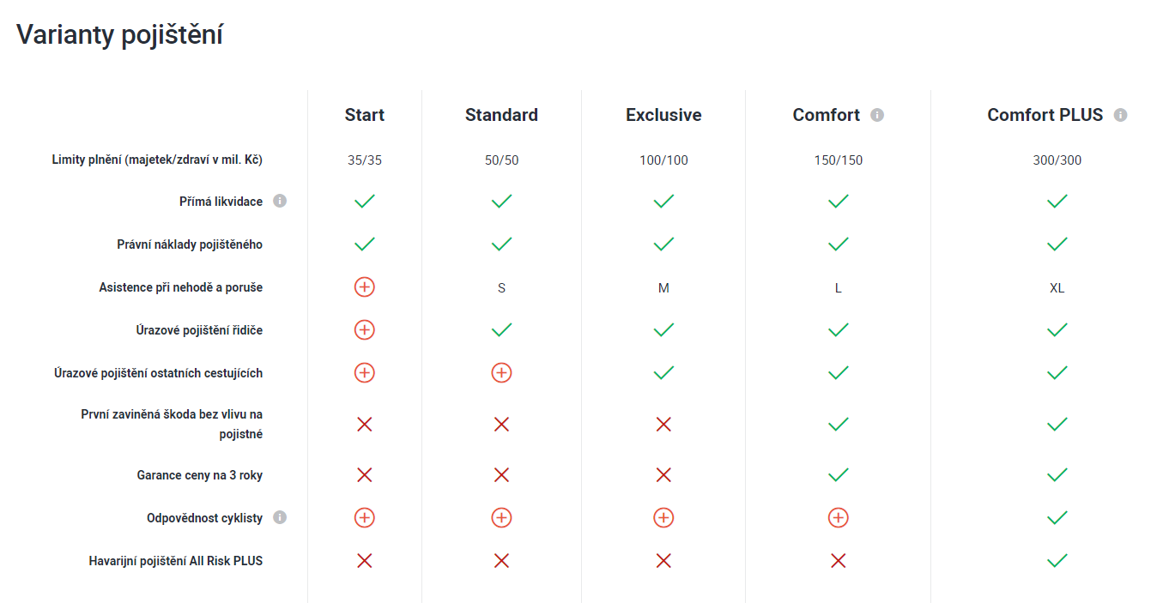Click the XL assistance level in Comfort PLUS
The image size is (1175, 609).
(1057, 288)
